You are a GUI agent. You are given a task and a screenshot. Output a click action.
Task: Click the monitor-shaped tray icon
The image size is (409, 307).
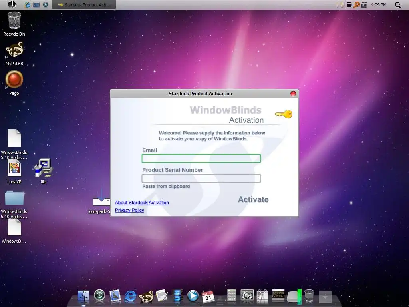click(x=349, y=5)
